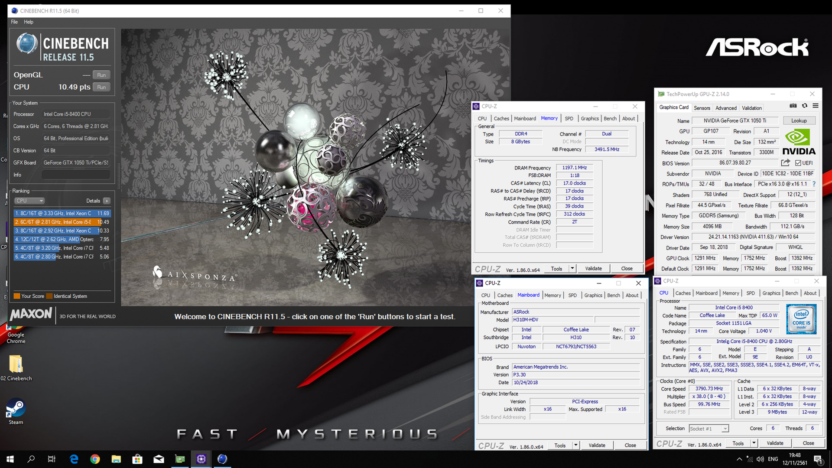Open the SPD tab in the CPU-Z Memory window

[x=569, y=118]
